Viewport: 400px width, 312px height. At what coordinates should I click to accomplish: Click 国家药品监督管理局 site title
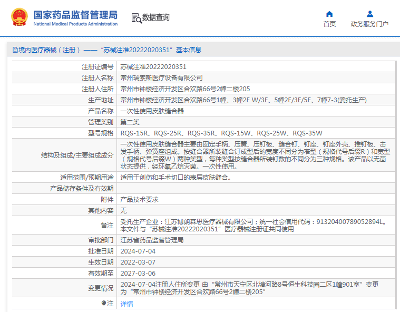point(75,15)
